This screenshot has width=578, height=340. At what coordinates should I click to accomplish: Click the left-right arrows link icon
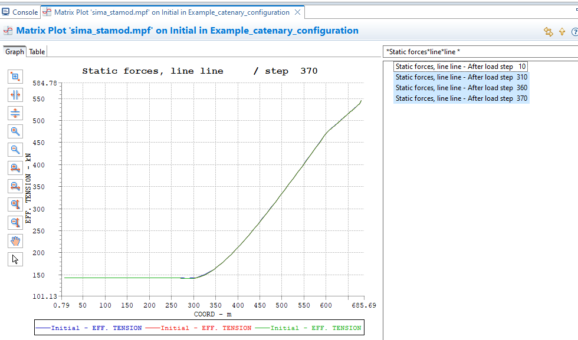click(548, 32)
